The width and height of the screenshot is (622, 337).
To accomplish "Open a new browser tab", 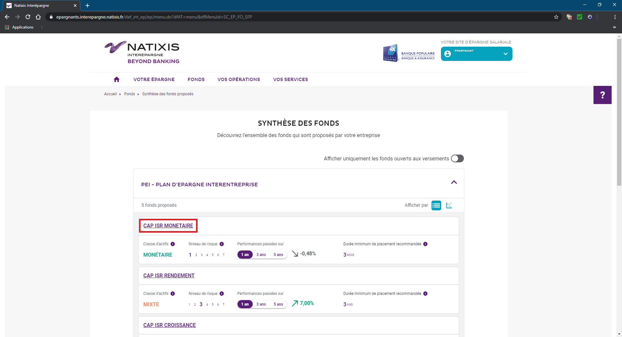I will [x=87, y=6].
